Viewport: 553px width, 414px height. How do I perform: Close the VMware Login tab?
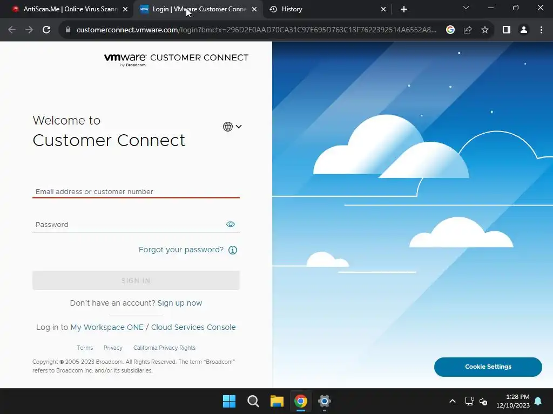(x=254, y=10)
